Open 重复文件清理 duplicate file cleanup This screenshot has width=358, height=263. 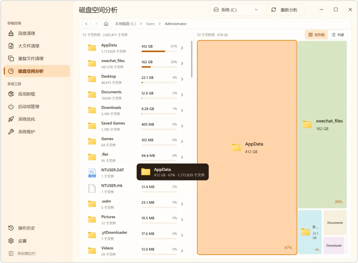tap(37, 58)
